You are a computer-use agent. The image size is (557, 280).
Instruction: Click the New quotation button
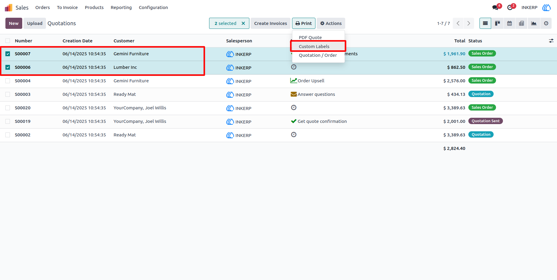[x=14, y=23]
